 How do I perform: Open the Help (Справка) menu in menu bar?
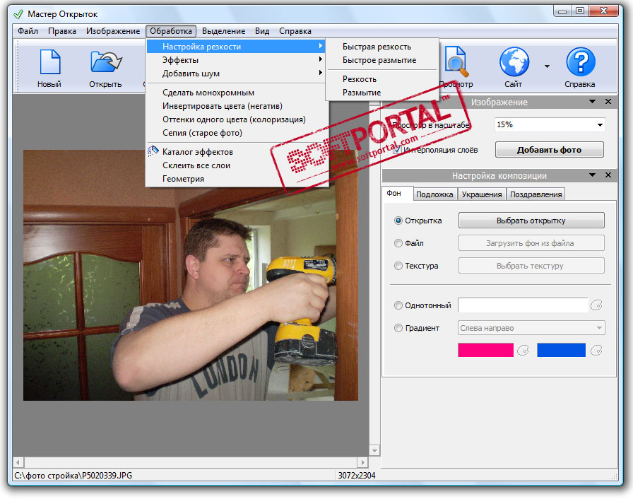[295, 31]
